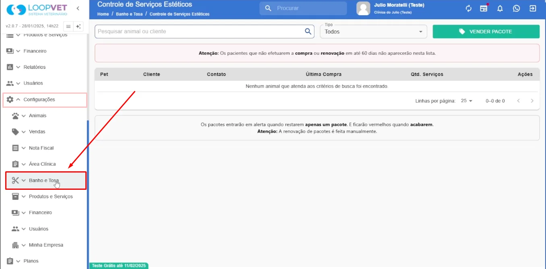Click Banho e Tosa in the breadcrumb

point(129,14)
